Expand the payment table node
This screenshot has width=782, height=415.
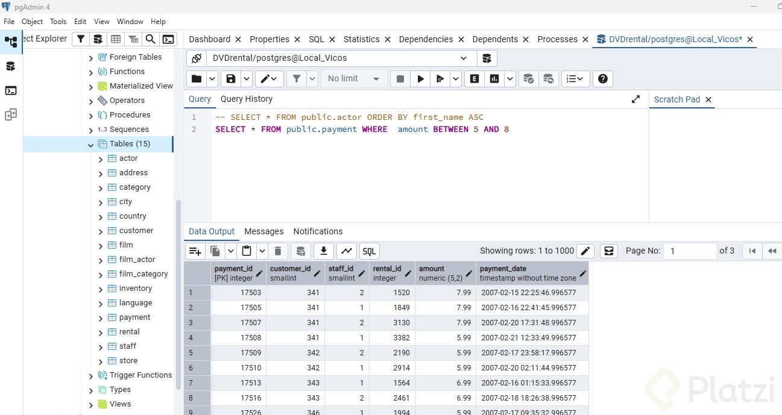(101, 317)
